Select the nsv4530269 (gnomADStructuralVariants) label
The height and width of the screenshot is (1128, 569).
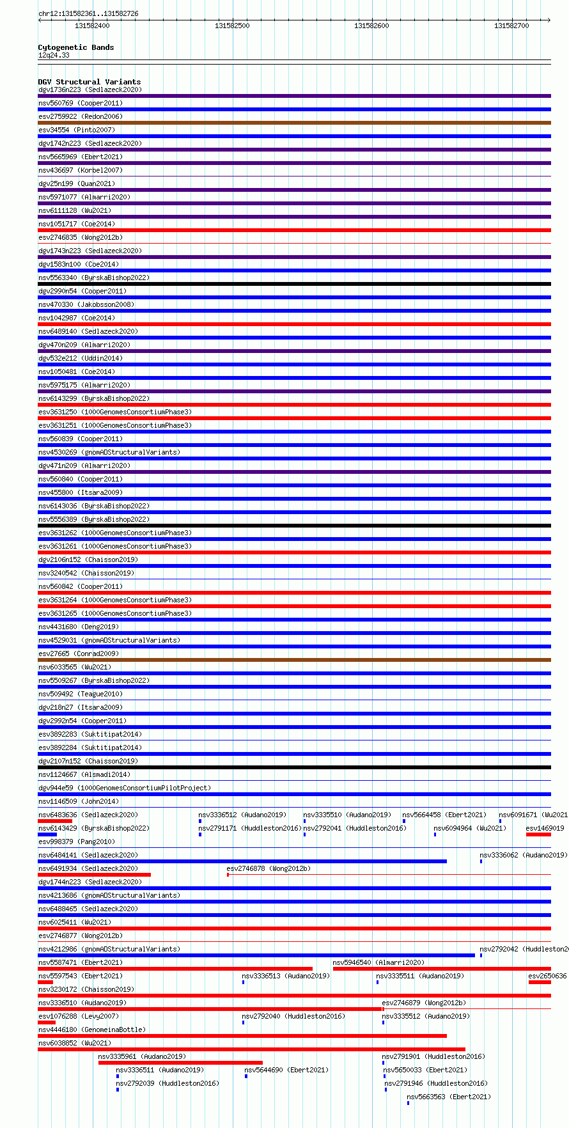(x=109, y=452)
